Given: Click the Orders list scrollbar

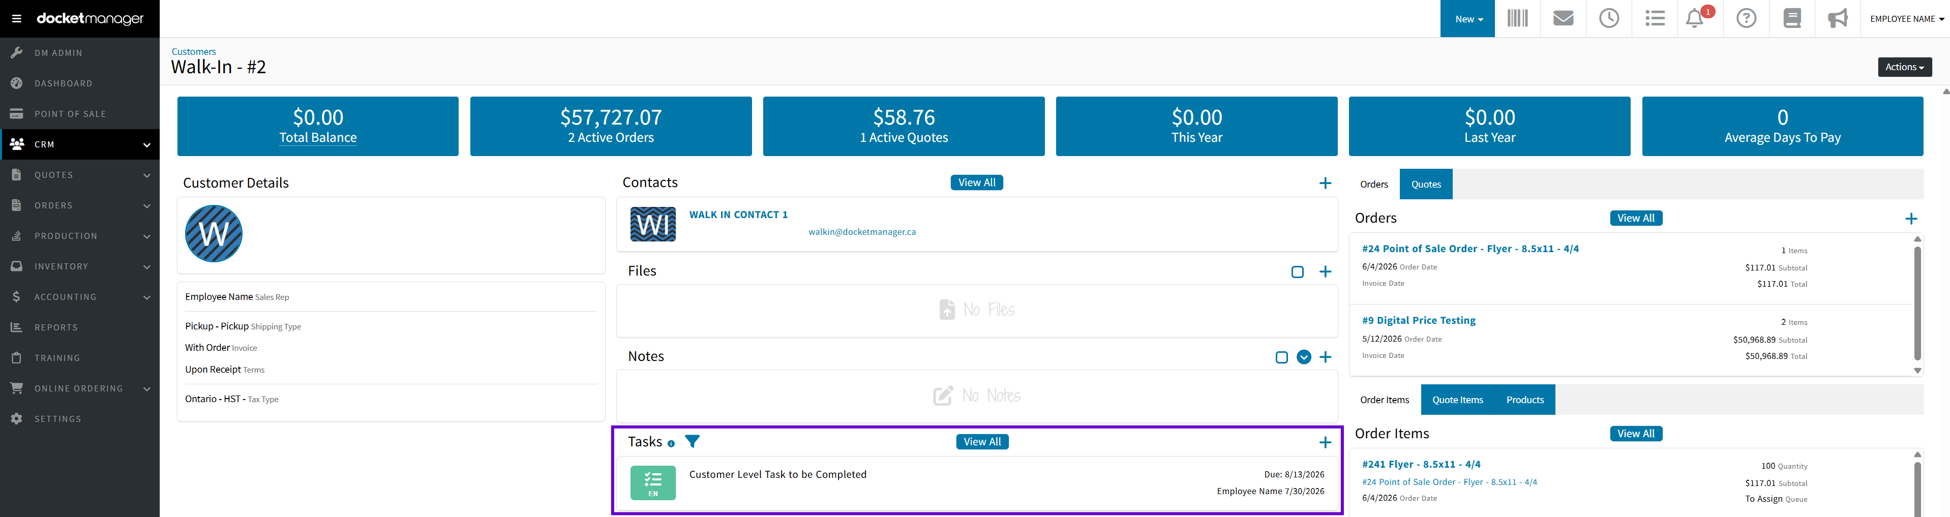Looking at the screenshot, I should (x=1917, y=305).
